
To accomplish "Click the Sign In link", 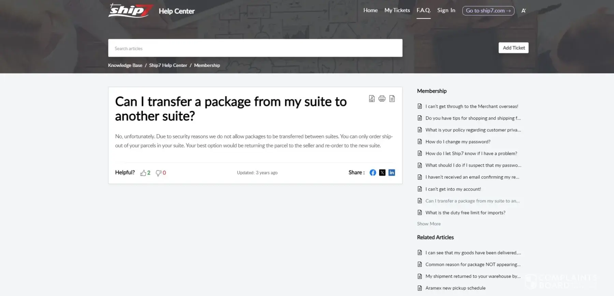I will (446, 10).
